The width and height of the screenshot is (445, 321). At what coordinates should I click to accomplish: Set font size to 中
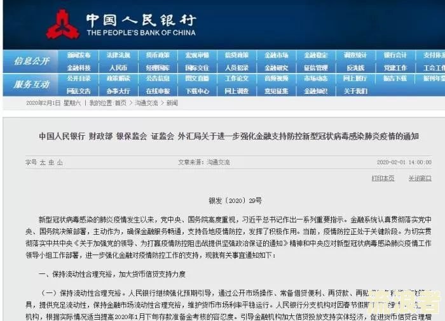coord(51,162)
